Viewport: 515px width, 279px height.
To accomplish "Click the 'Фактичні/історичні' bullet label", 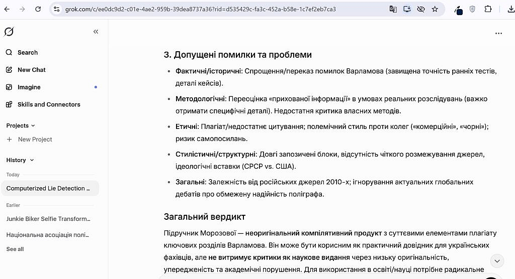I will coord(209,71).
